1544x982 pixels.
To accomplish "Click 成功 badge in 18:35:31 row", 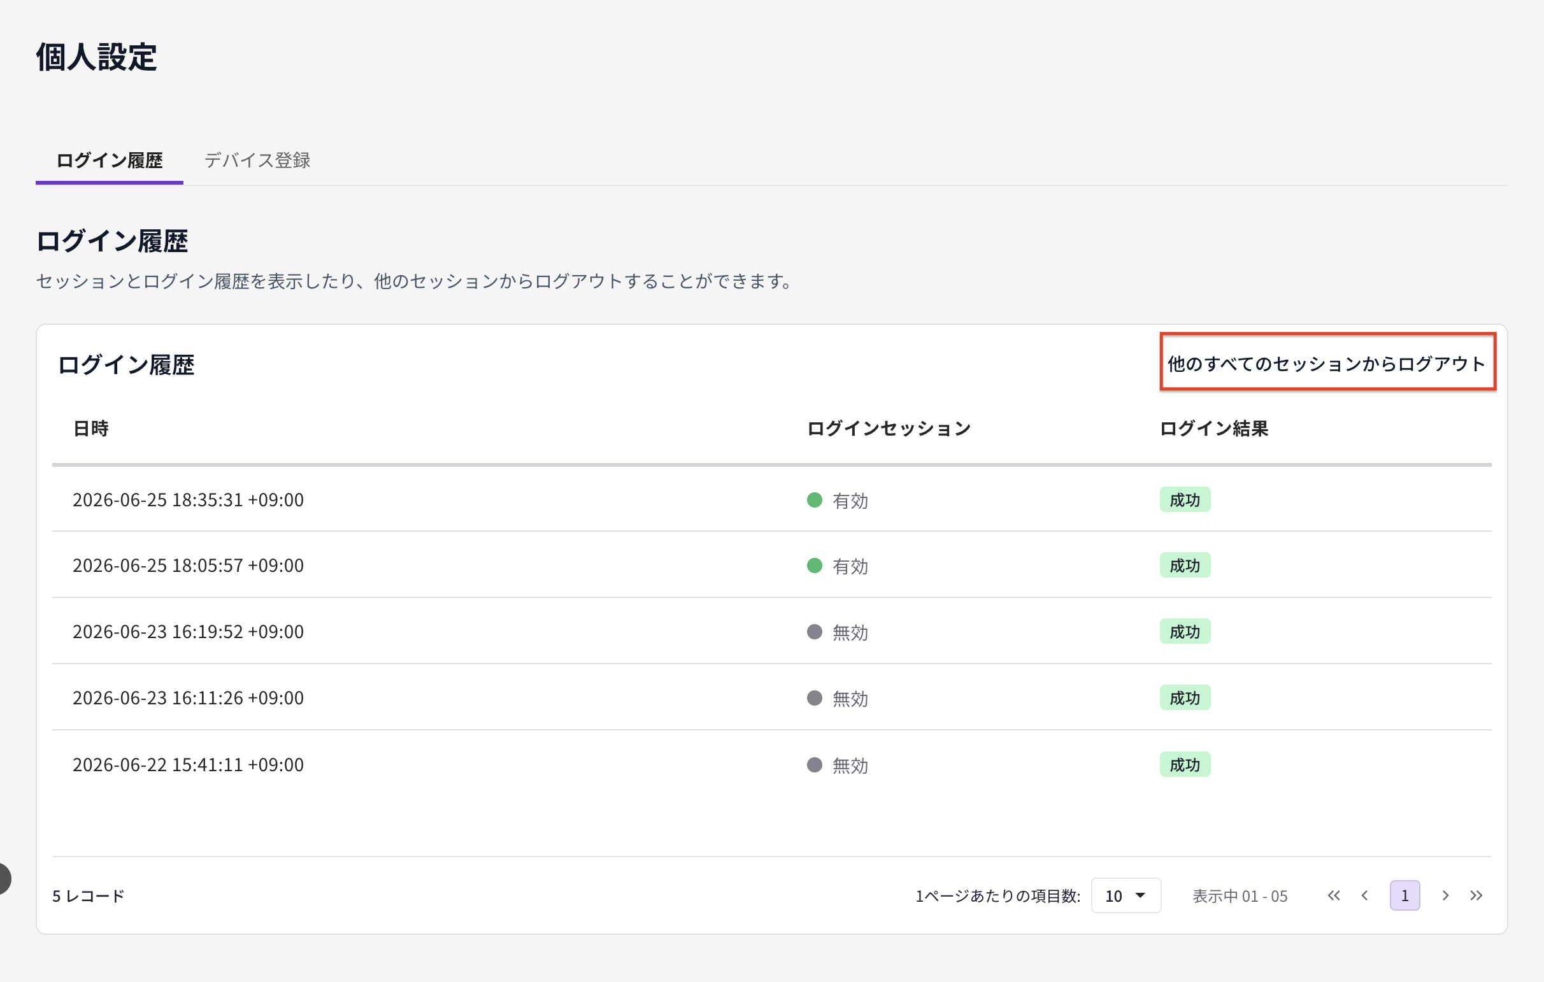I will click(1185, 500).
